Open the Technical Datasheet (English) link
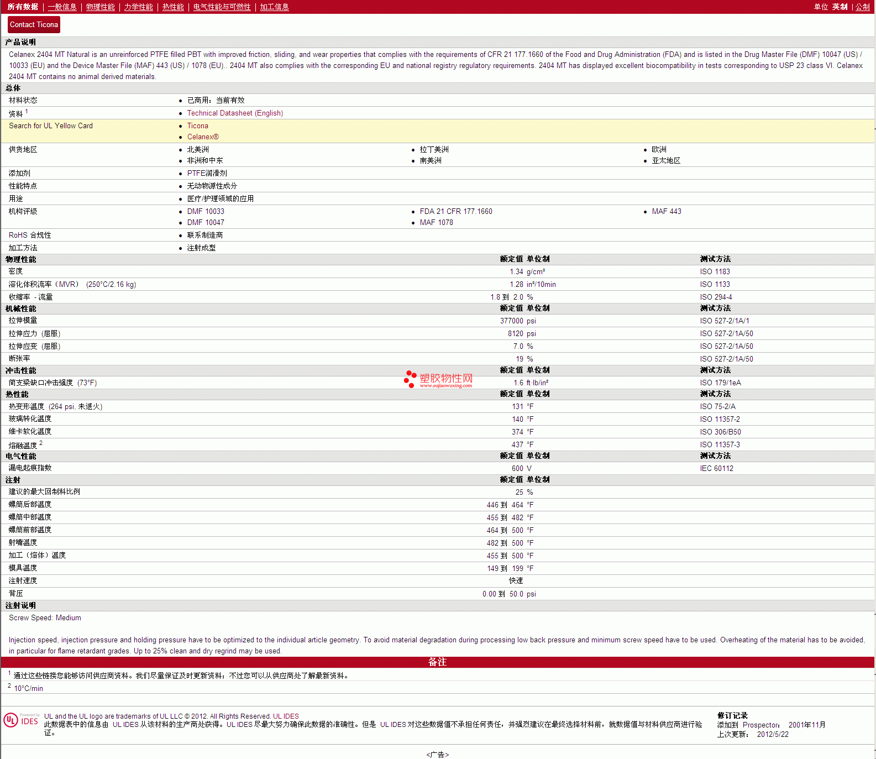 click(235, 113)
